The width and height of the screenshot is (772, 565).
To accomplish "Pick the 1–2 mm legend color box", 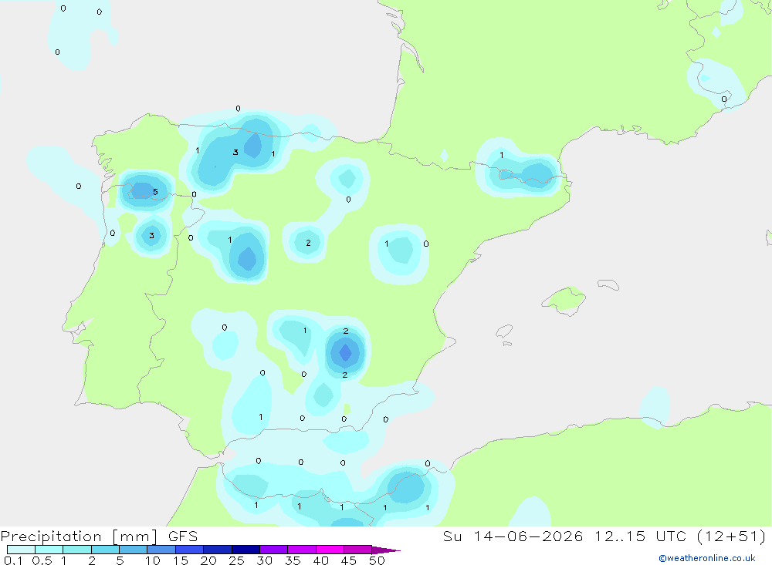I will tap(77, 550).
